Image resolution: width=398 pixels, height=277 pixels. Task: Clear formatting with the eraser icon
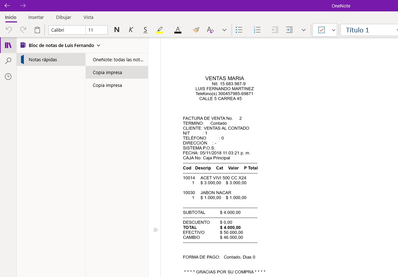210,30
